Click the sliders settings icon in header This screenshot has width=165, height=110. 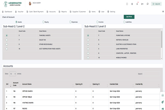coord(142,4)
